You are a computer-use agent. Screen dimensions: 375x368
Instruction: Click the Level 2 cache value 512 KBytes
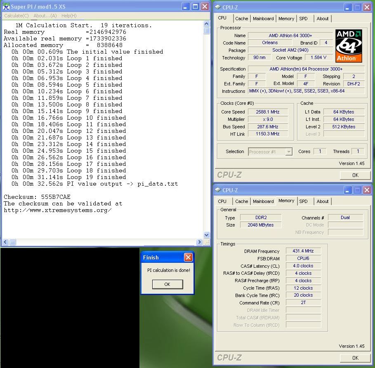coord(344,127)
